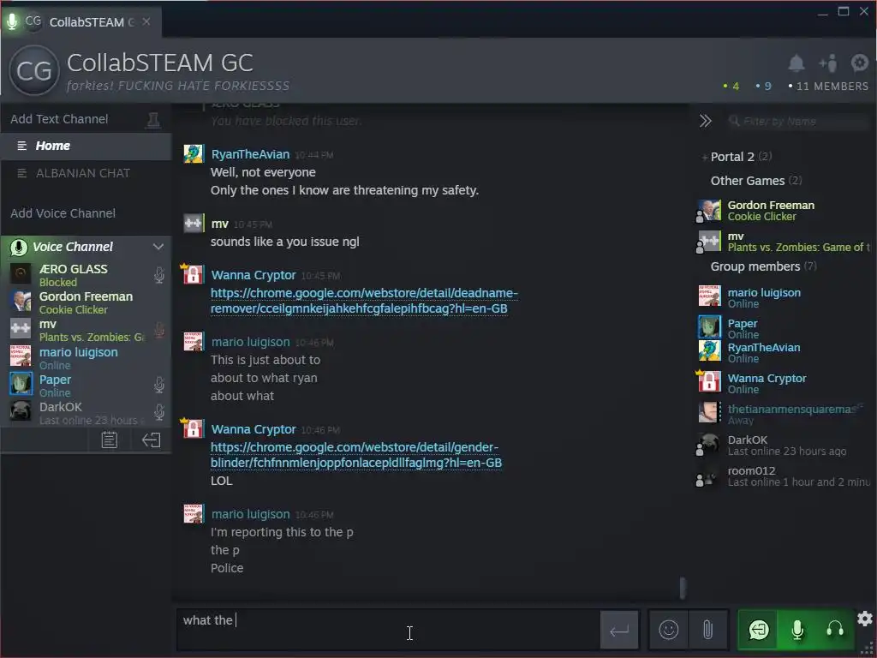Open the emoticon picker smiley icon
Viewport: 877px width, 658px height.
click(x=668, y=630)
